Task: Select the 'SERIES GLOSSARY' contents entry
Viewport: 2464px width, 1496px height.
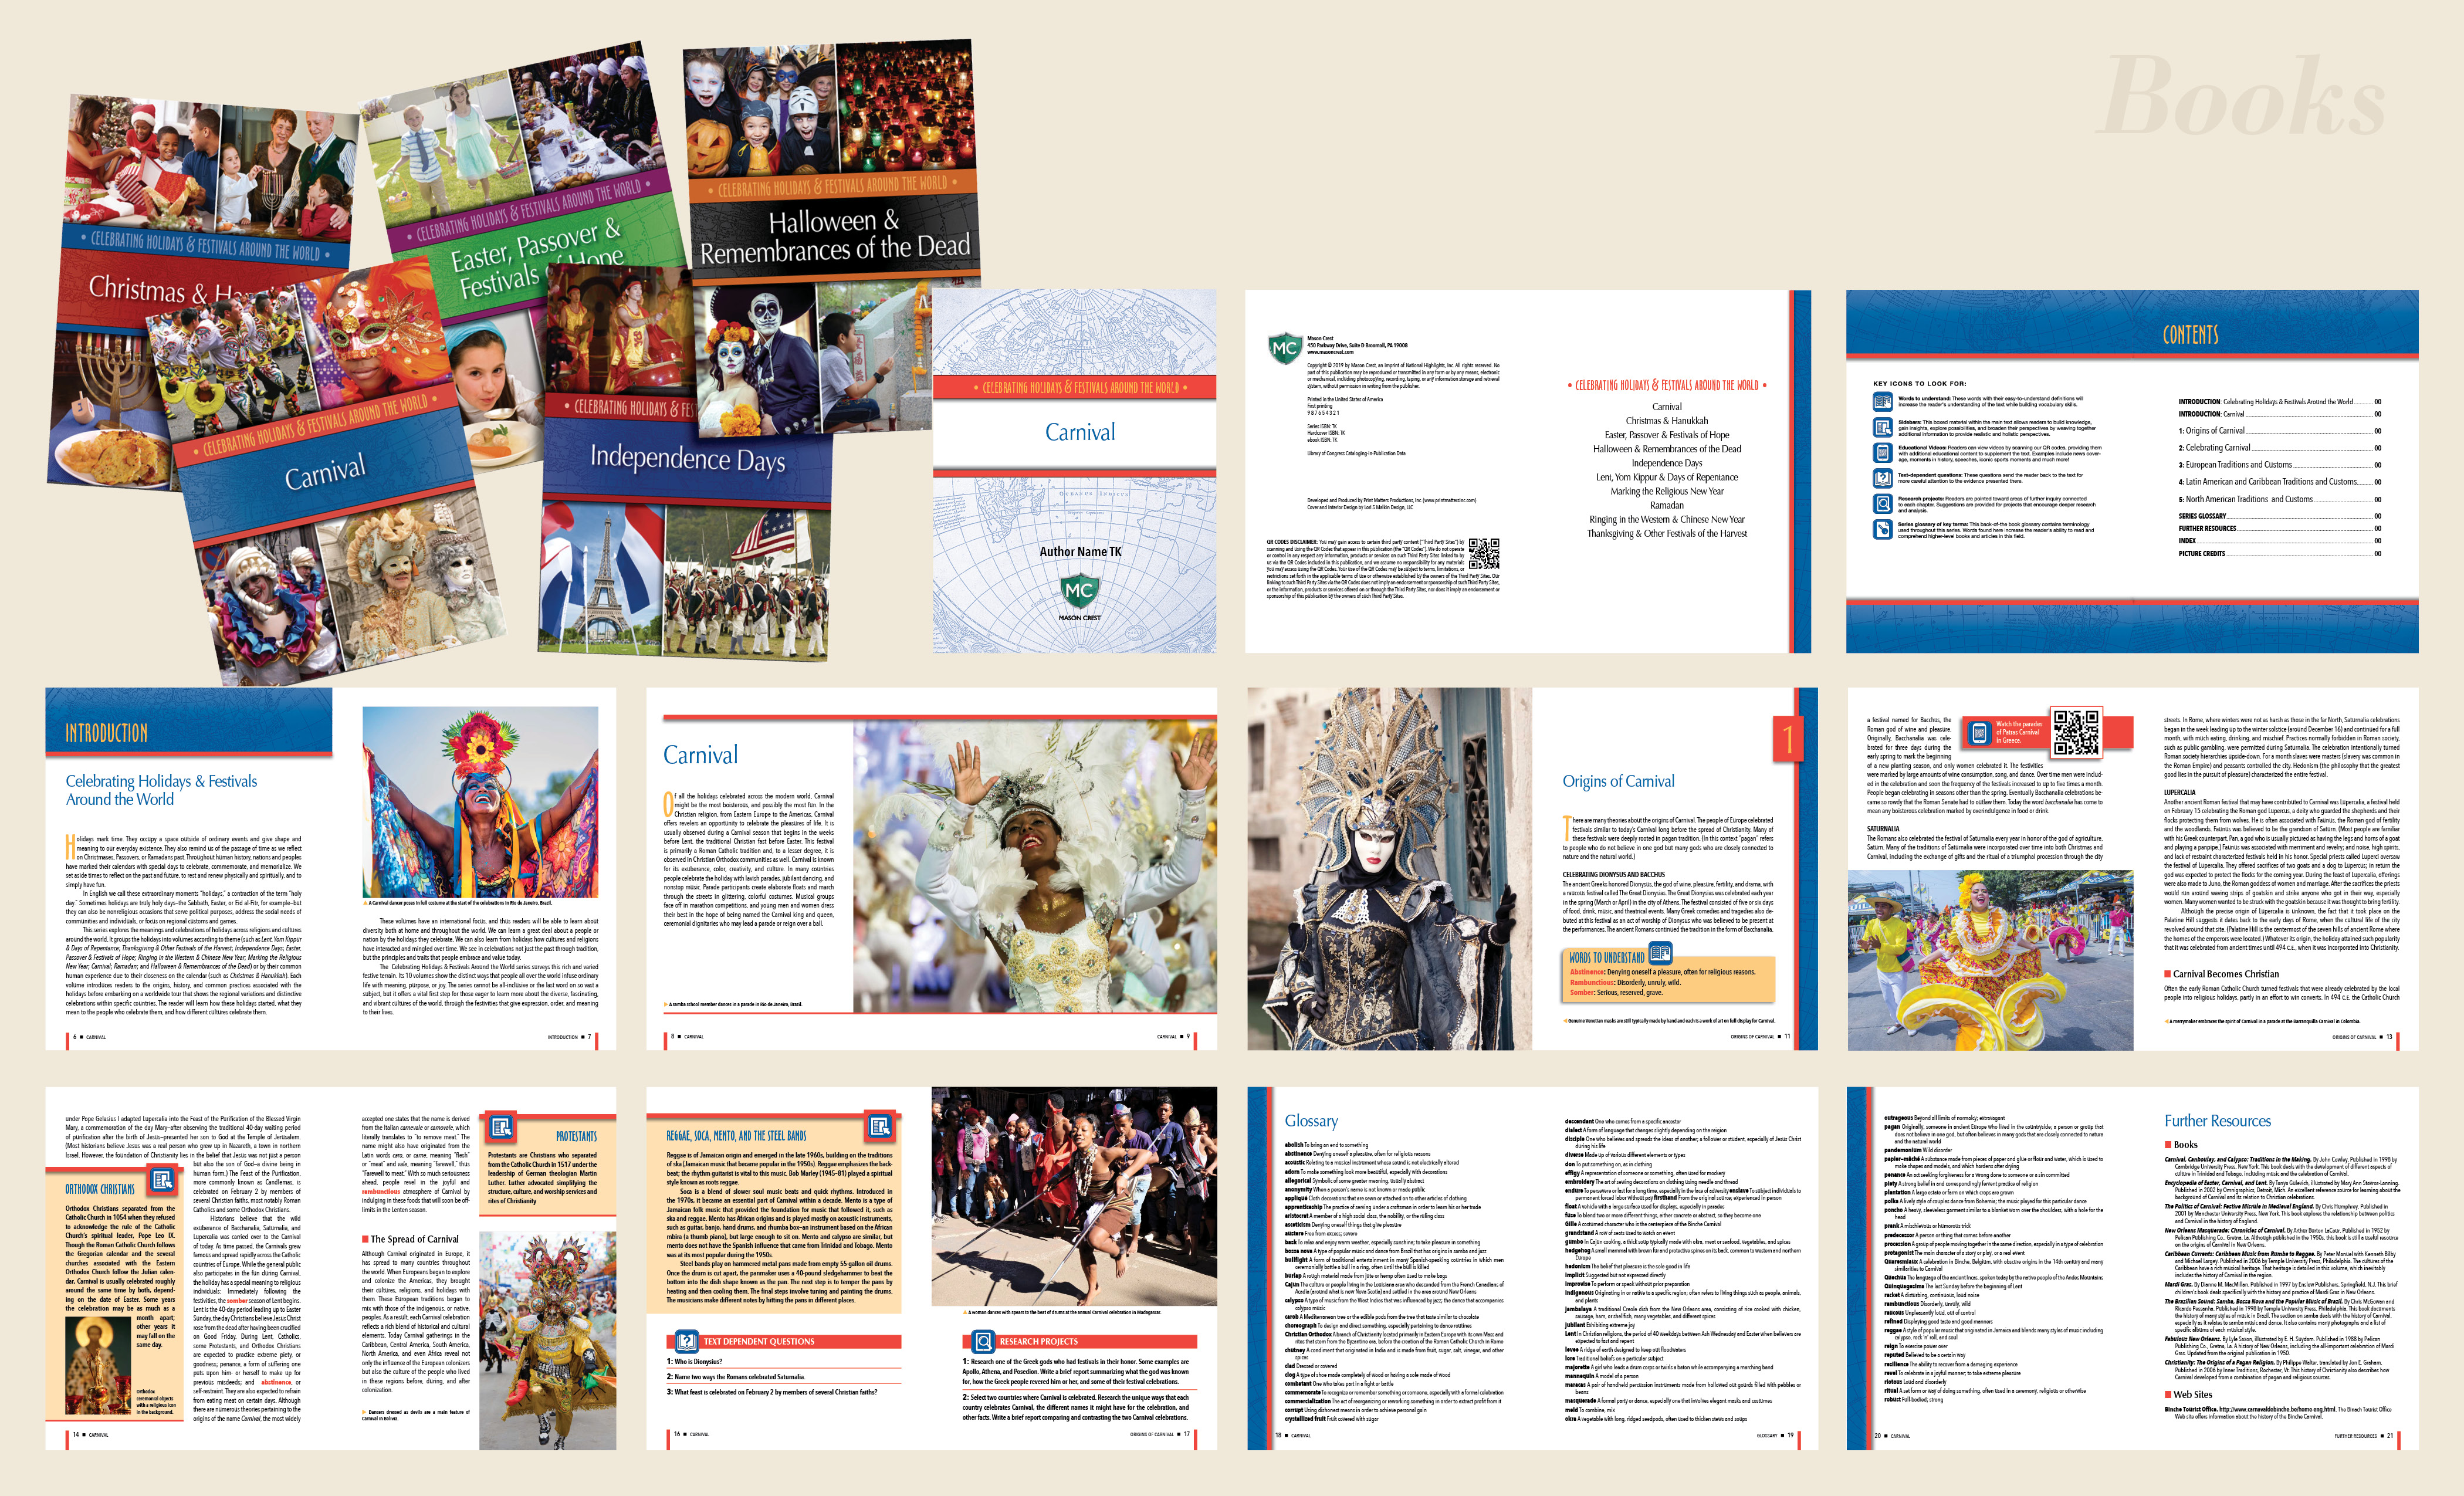Action: tap(2202, 516)
